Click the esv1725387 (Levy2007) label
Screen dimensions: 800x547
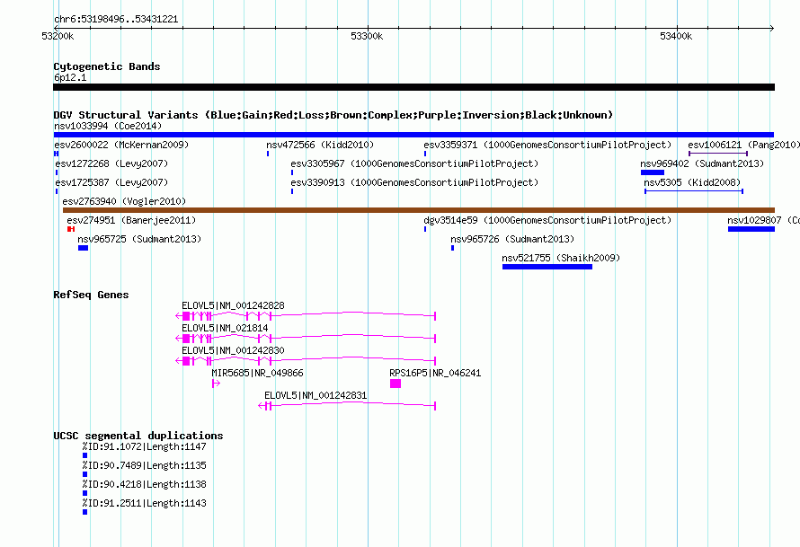click(x=111, y=182)
